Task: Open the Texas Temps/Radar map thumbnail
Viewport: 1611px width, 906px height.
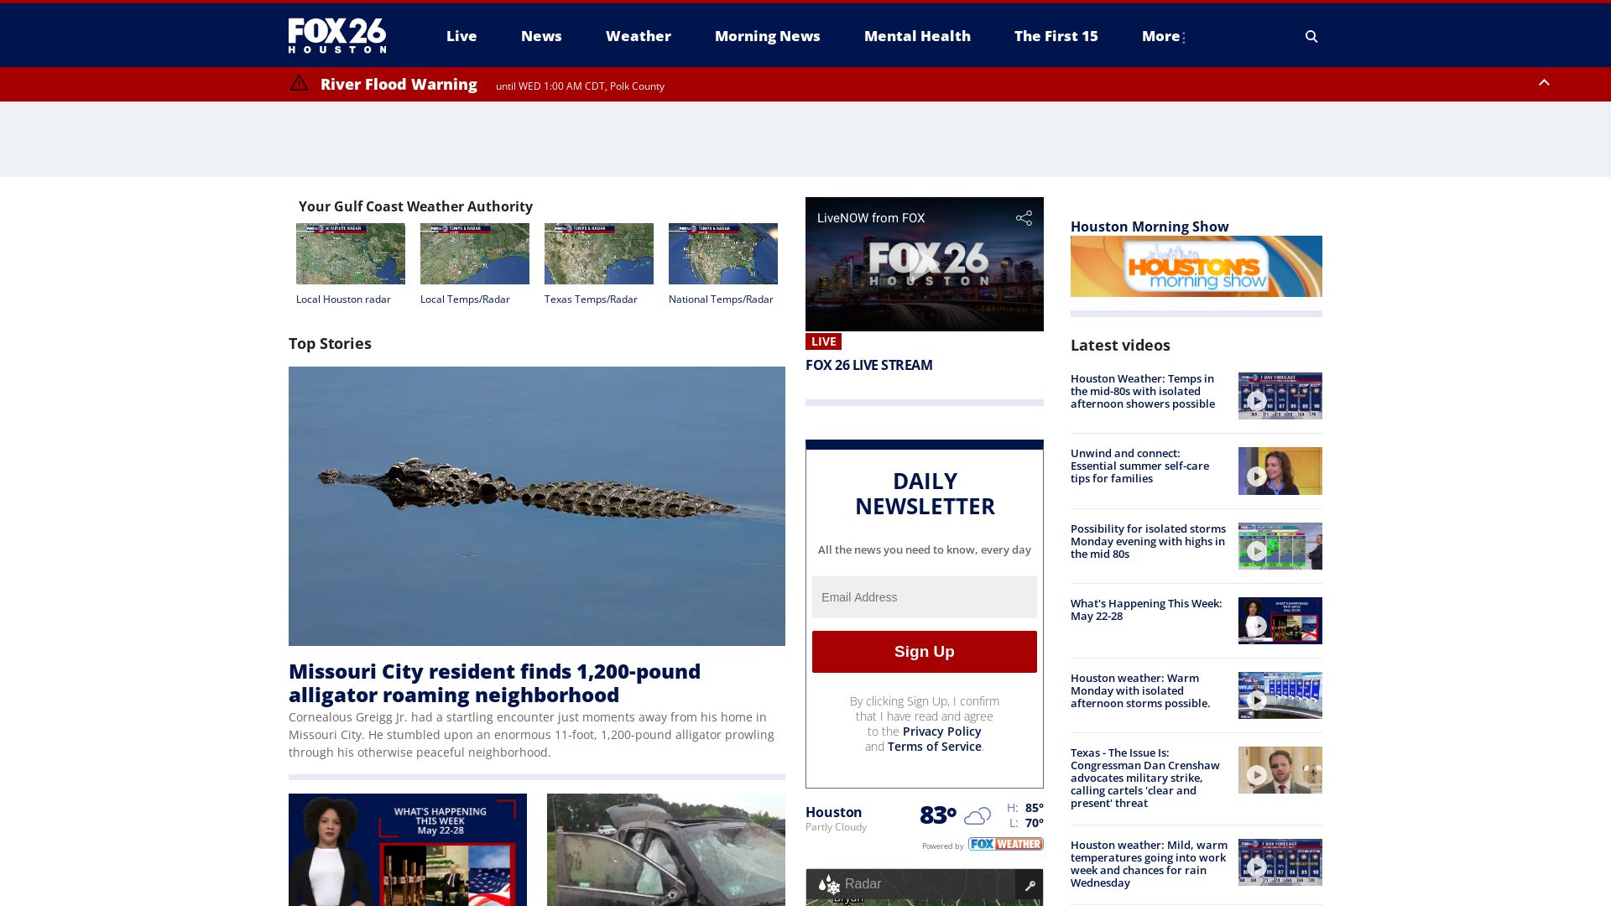Action: (599, 253)
